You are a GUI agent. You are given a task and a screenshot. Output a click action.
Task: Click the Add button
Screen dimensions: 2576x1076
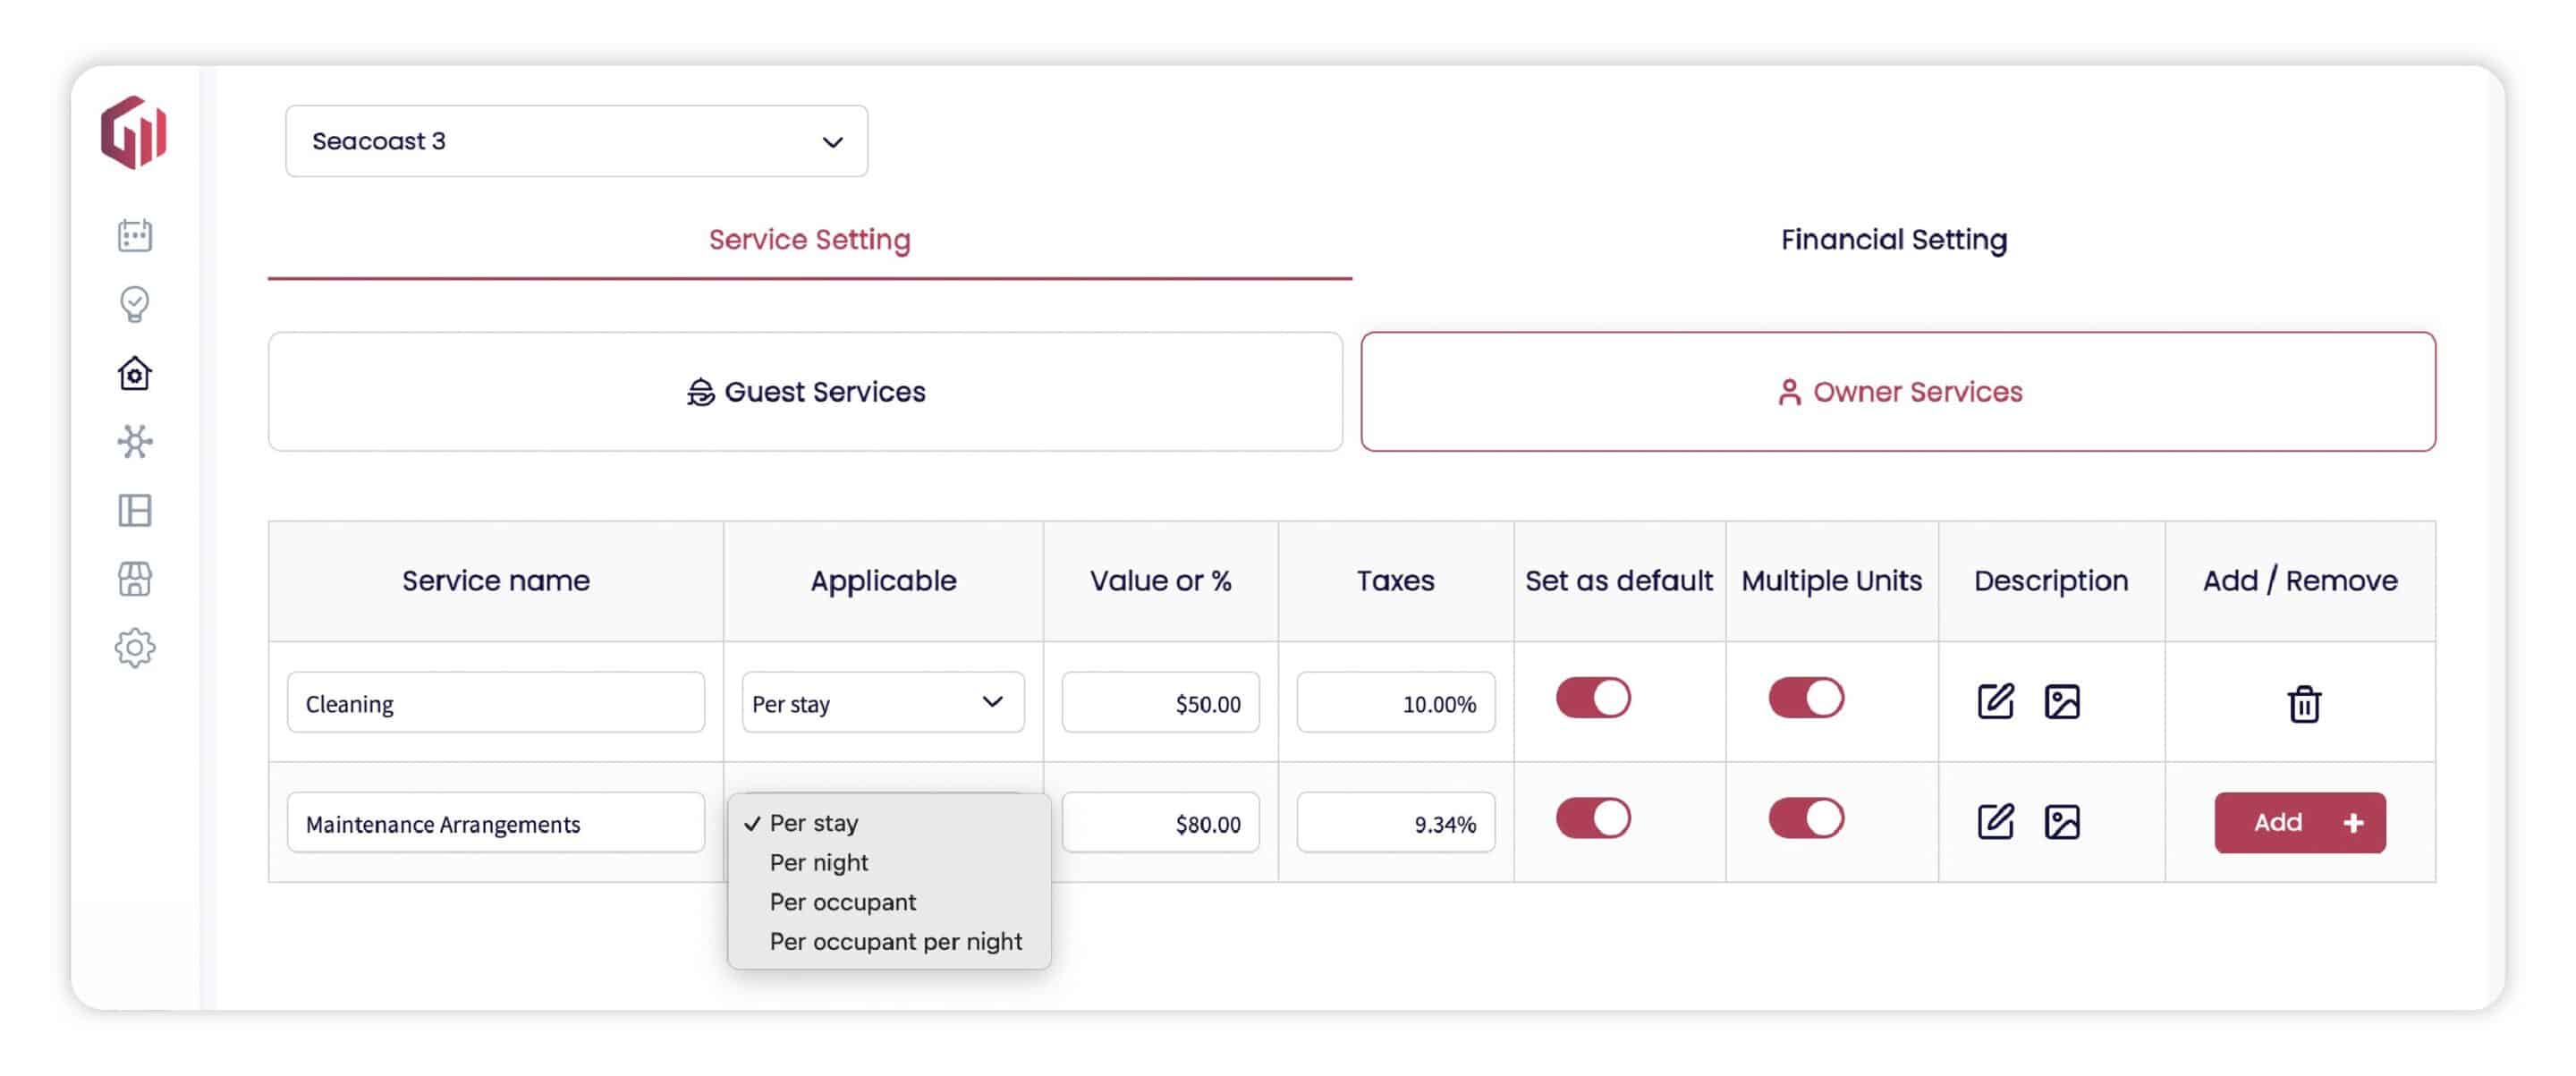[x=2300, y=822]
